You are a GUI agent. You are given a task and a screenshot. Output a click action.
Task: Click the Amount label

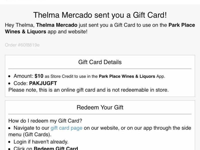[23, 76]
